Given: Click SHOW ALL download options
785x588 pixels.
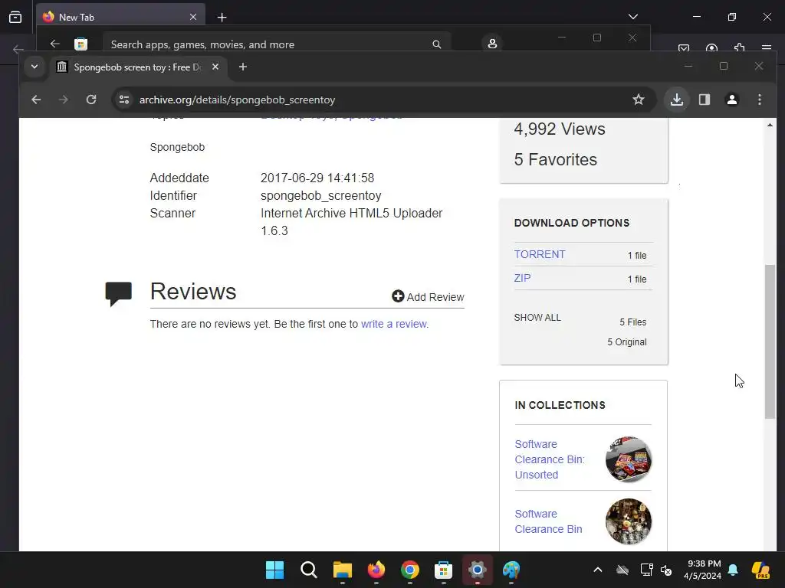Looking at the screenshot, I should click(537, 318).
